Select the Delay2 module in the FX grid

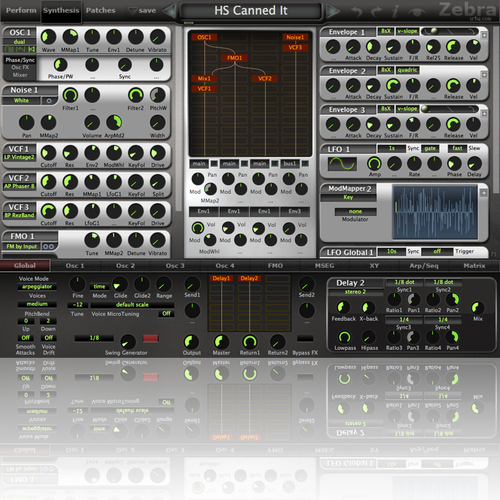pyautogui.click(x=250, y=278)
